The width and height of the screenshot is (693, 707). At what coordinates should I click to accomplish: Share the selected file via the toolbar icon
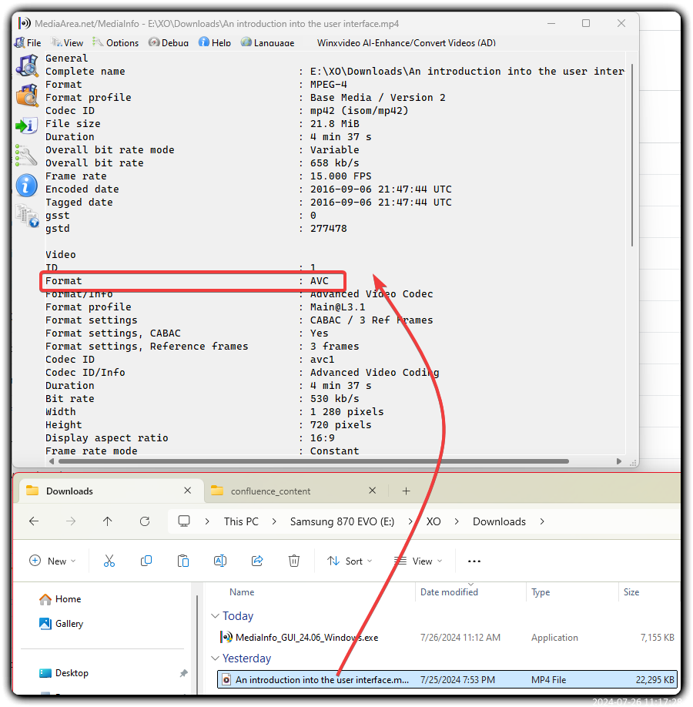257,561
